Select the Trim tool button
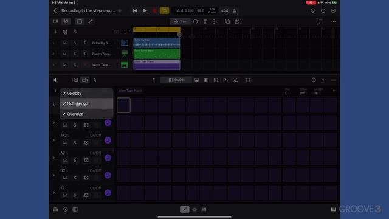The height and width of the screenshot is (219, 389). coord(180,22)
